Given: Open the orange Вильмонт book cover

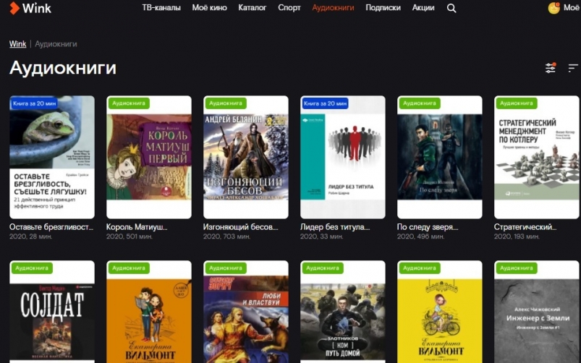Looking at the screenshot, I should click(x=149, y=312).
